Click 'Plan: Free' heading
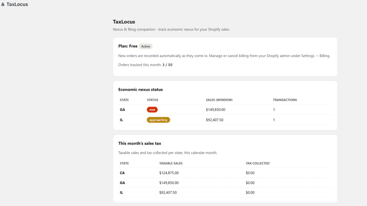The height and width of the screenshot is (206, 367). coord(128,46)
